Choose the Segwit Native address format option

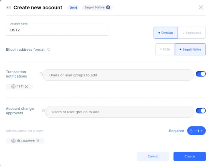190,49
